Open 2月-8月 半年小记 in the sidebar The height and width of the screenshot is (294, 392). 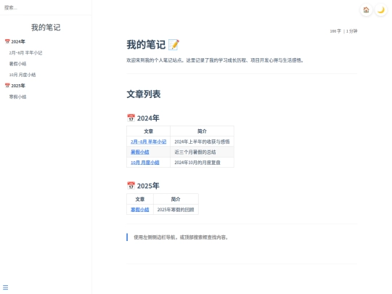point(25,53)
